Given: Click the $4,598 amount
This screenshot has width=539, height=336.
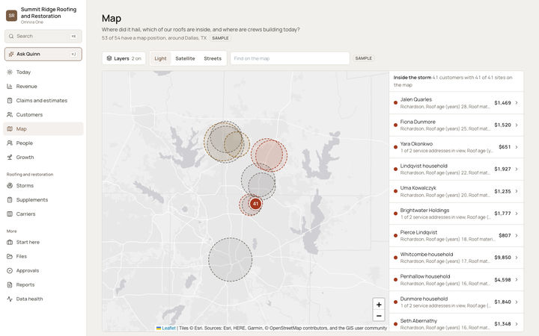Looking at the screenshot, I should (502, 280).
